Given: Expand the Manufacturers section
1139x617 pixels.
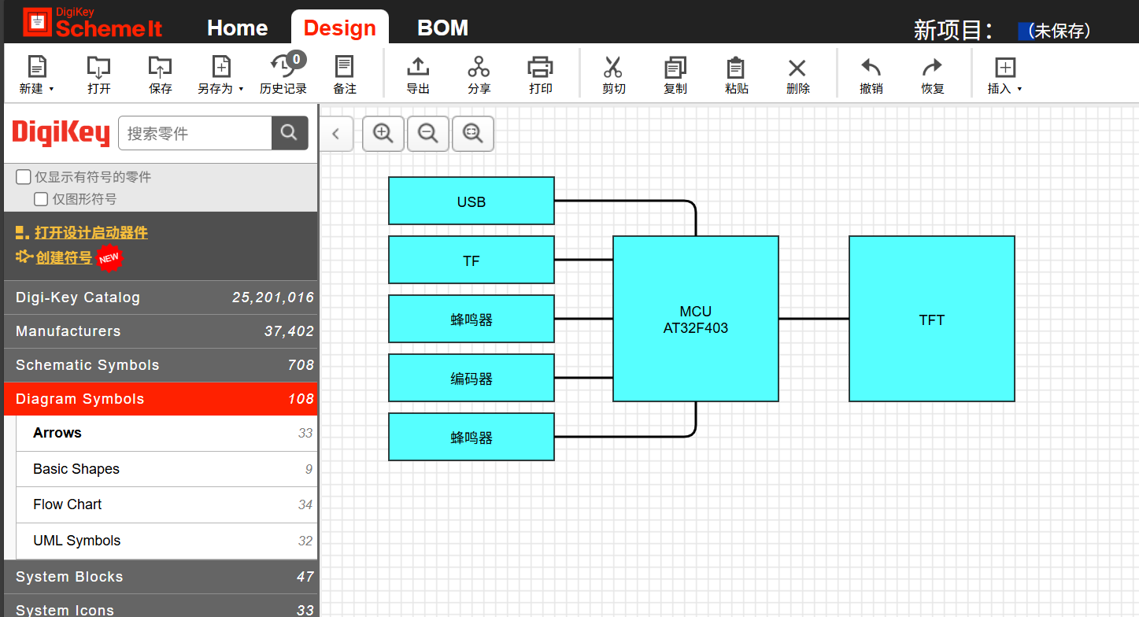Looking at the screenshot, I should 161,331.
